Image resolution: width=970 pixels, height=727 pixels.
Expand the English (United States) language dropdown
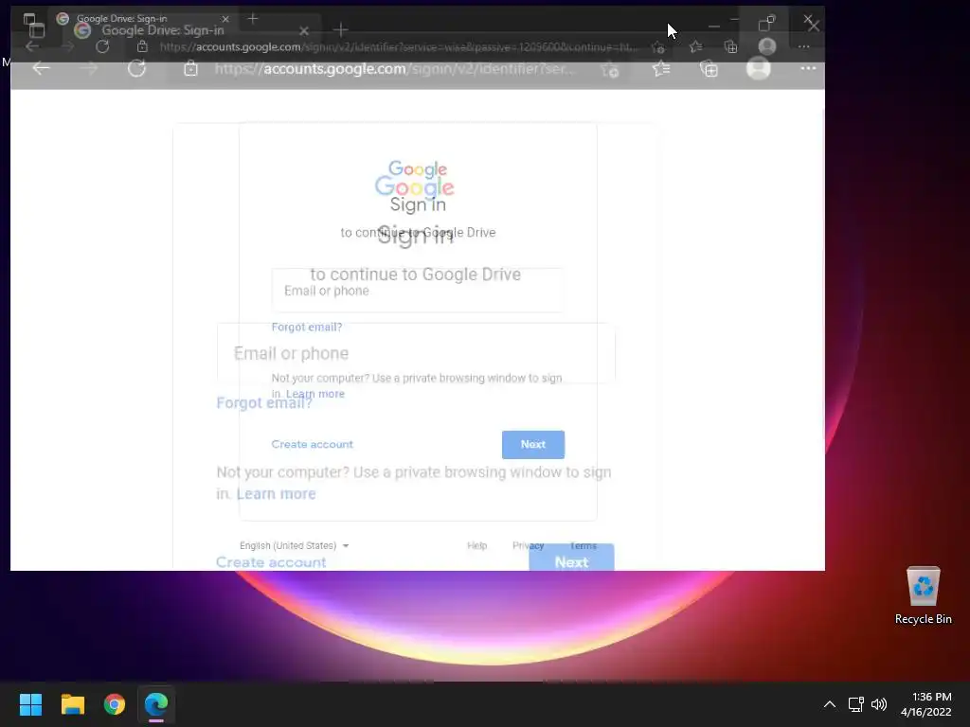tap(295, 545)
